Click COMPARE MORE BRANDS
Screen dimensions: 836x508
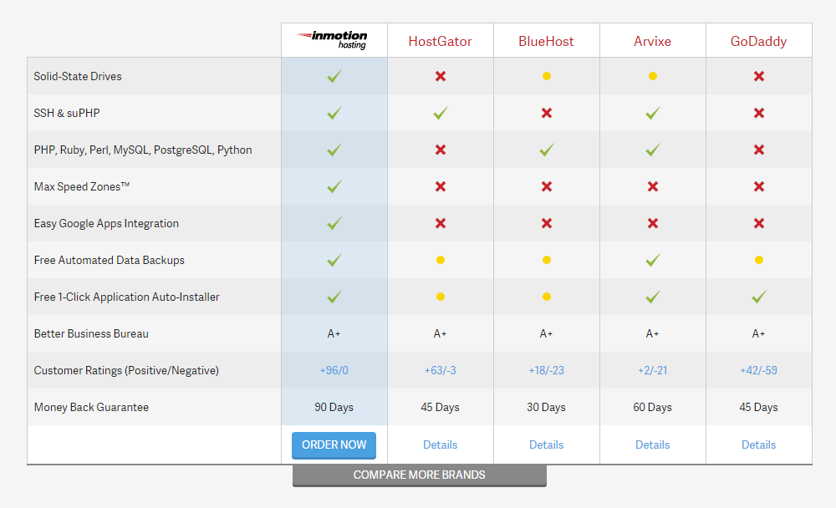[419, 475]
